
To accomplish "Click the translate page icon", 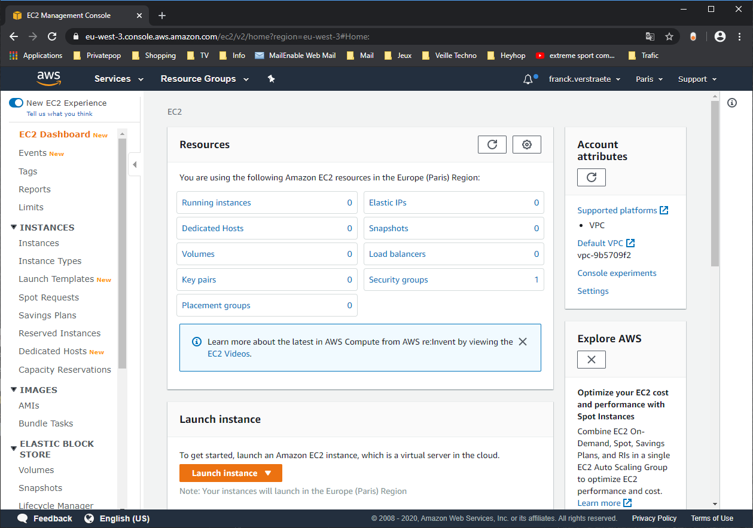I will [x=650, y=36].
